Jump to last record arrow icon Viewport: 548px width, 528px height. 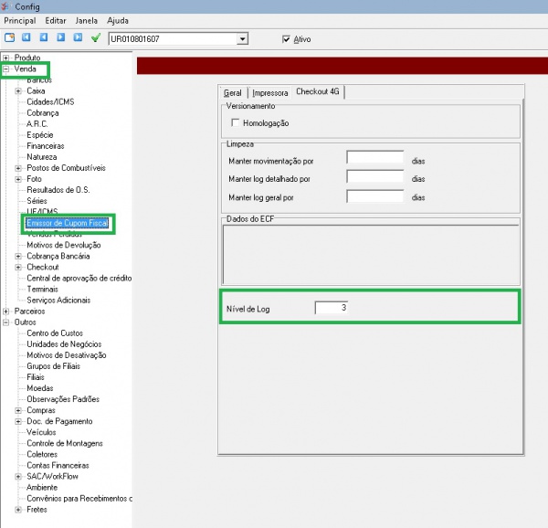[x=78, y=38]
